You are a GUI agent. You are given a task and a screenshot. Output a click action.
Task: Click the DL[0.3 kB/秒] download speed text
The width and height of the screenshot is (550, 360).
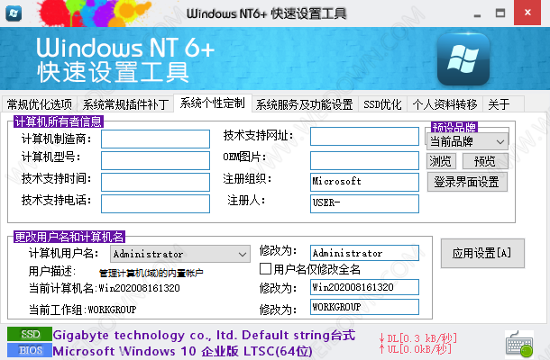[x=418, y=338]
